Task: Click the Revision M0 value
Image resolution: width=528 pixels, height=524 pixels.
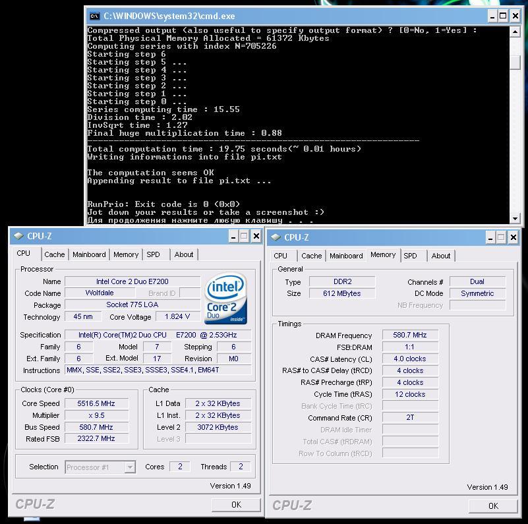Action: pyautogui.click(x=234, y=359)
